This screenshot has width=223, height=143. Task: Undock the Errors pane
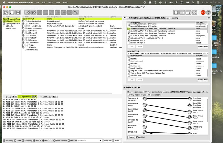pos(13,97)
